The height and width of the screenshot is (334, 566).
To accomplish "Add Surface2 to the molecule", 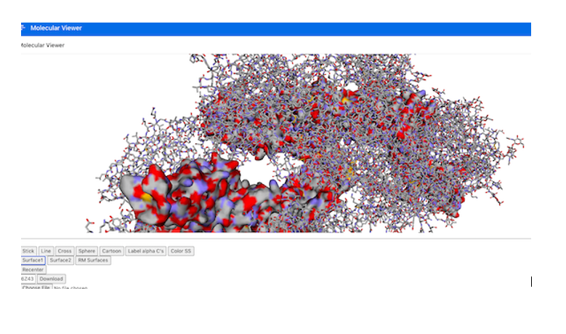I will tap(60, 261).
